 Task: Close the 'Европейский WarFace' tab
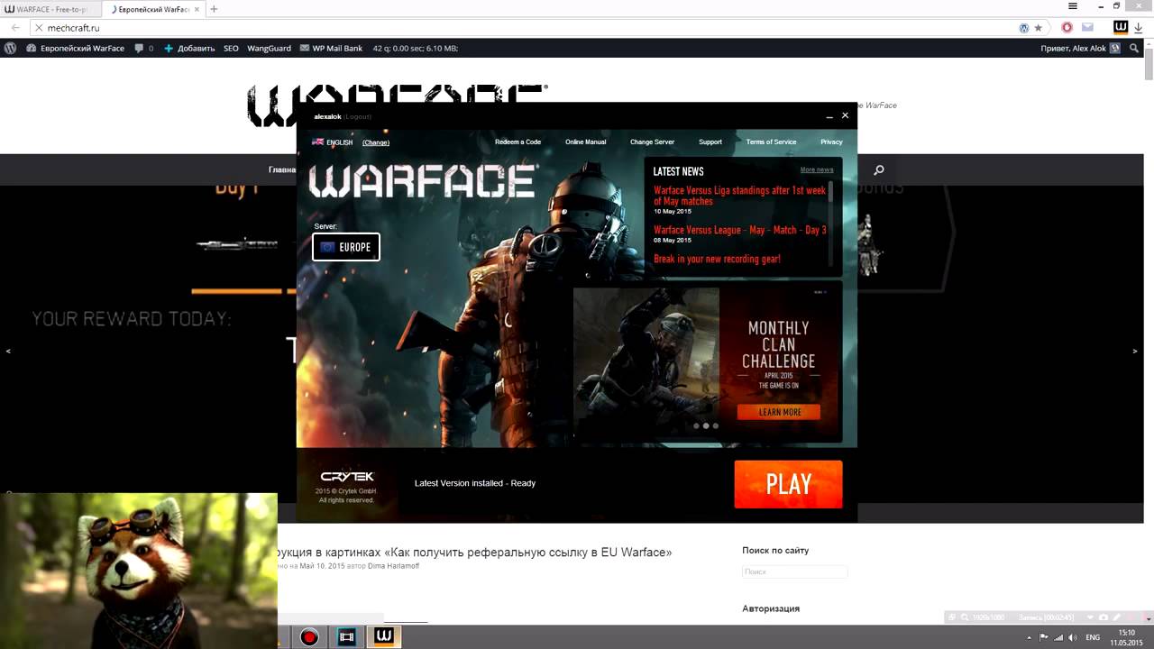(x=195, y=8)
